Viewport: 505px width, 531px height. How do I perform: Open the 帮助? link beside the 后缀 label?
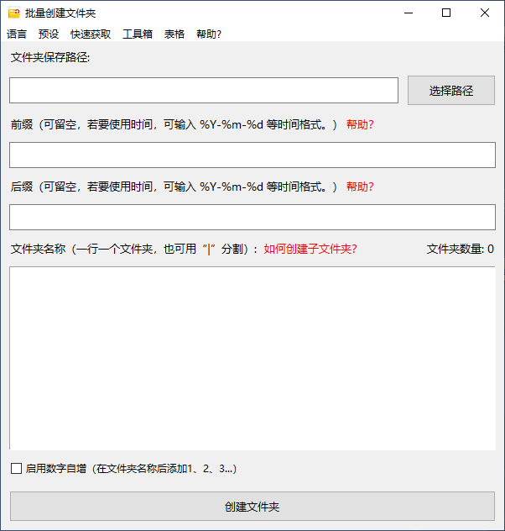pyautogui.click(x=360, y=187)
